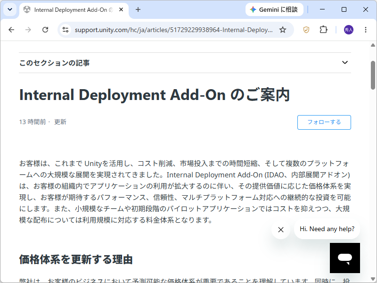Close the Internal Deployment Add-On tab
The height and width of the screenshot is (283, 377).
click(x=121, y=9)
